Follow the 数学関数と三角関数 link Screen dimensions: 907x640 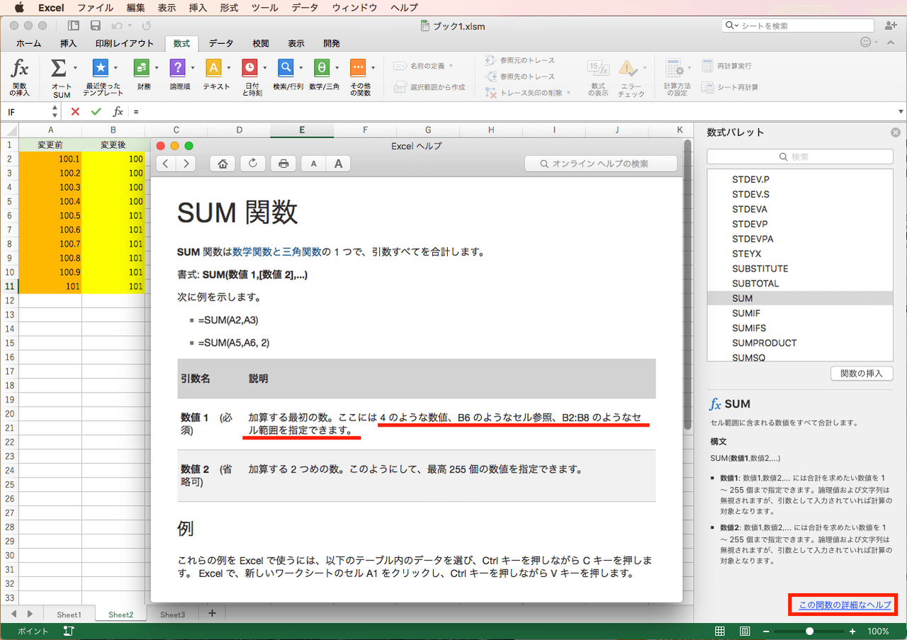tap(277, 252)
